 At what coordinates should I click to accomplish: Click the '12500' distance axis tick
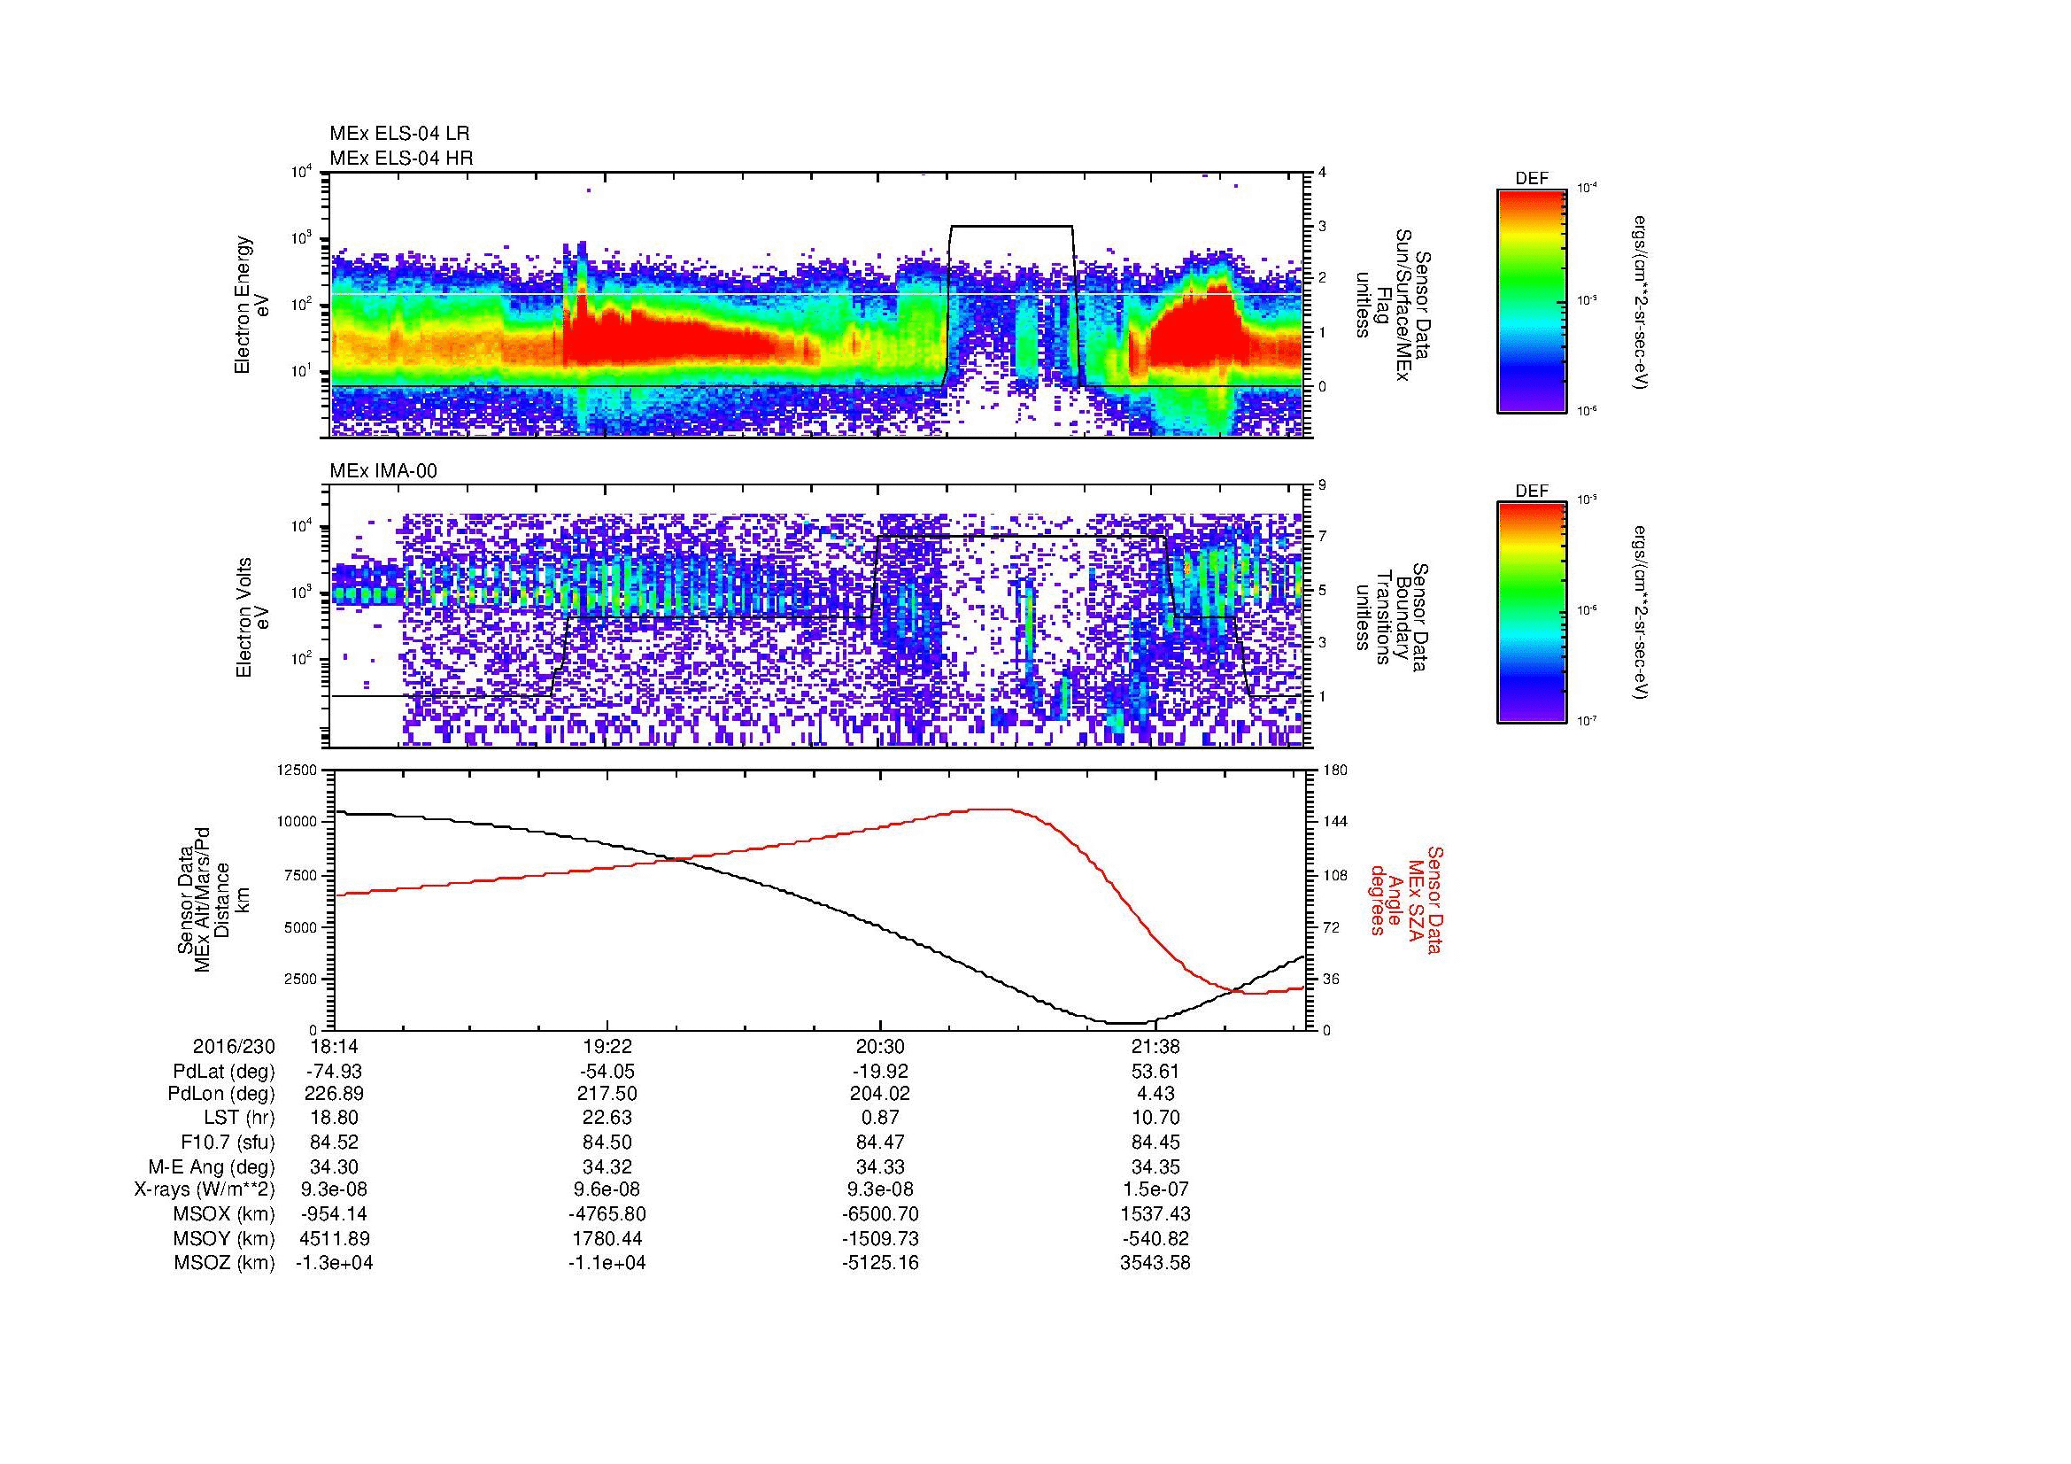[x=298, y=771]
